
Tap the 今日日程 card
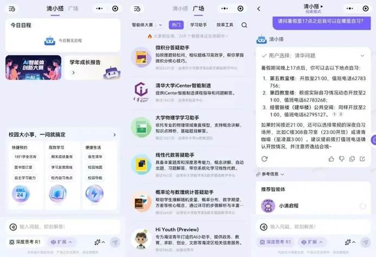pyautogui.click(x=63, y=35)
